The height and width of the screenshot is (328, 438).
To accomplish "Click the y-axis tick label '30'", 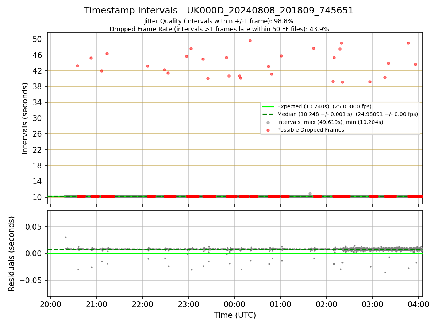I will tap(37, 118).
